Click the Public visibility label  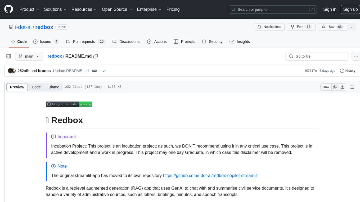pyautogui.click(x=62, y=27)
